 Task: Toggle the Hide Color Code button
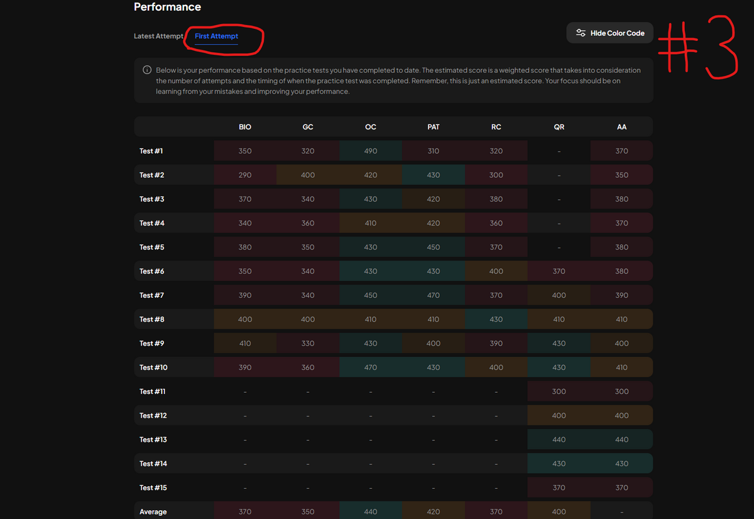click(x=609, y=33)
